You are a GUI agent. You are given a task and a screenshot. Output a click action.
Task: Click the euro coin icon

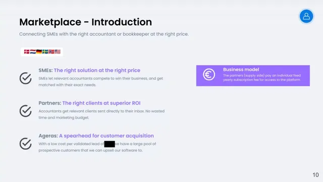coord(209,74)
